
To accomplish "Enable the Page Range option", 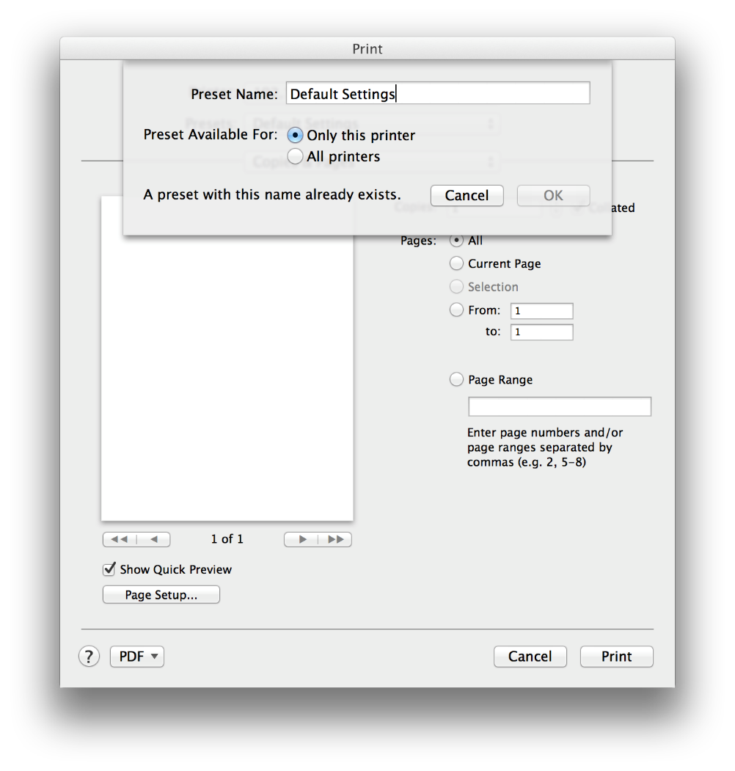I will (x=456, y=379).
